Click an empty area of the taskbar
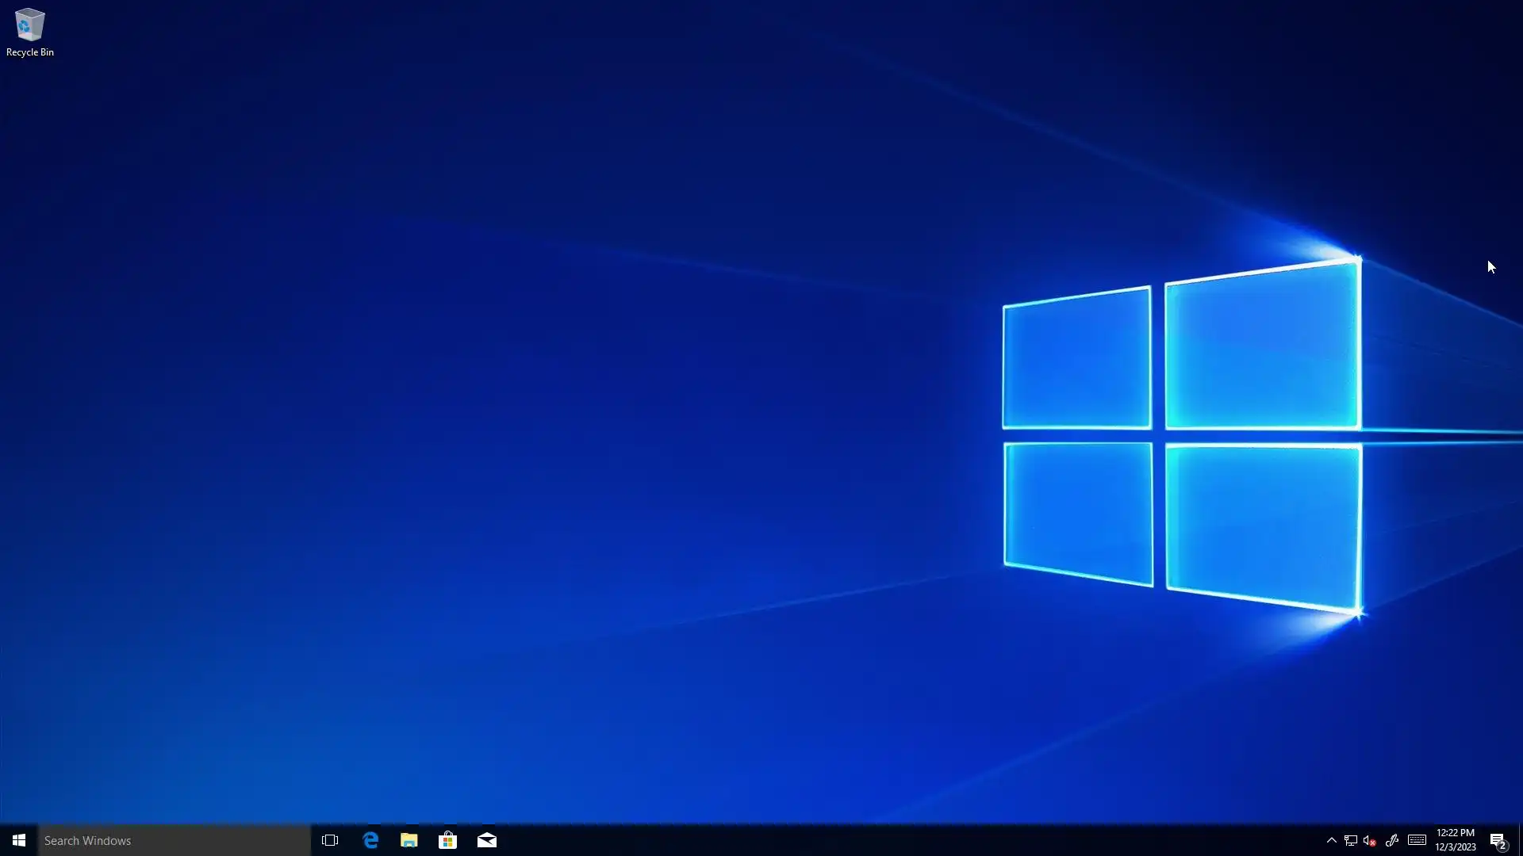This screenshot has width=1523, height=856. coord(873,840)
